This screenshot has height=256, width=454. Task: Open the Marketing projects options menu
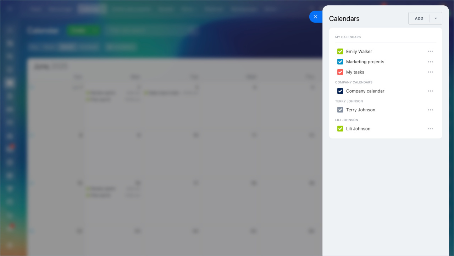point(430,62)
